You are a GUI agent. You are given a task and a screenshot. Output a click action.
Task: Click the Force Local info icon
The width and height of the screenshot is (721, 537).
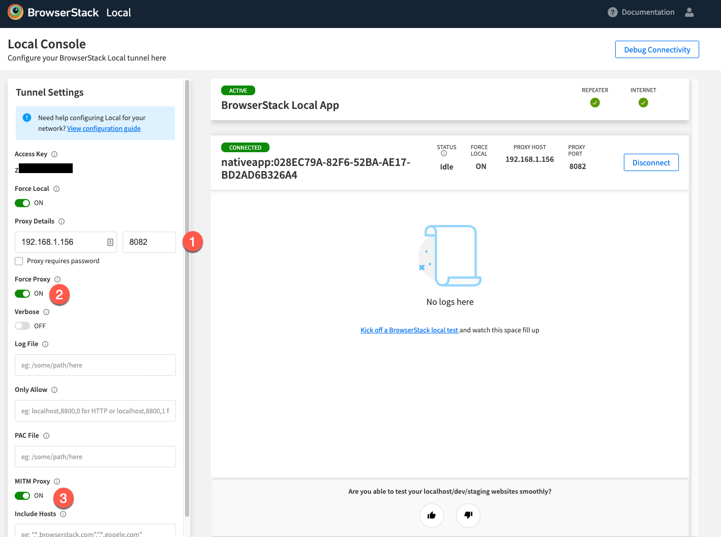56,188
